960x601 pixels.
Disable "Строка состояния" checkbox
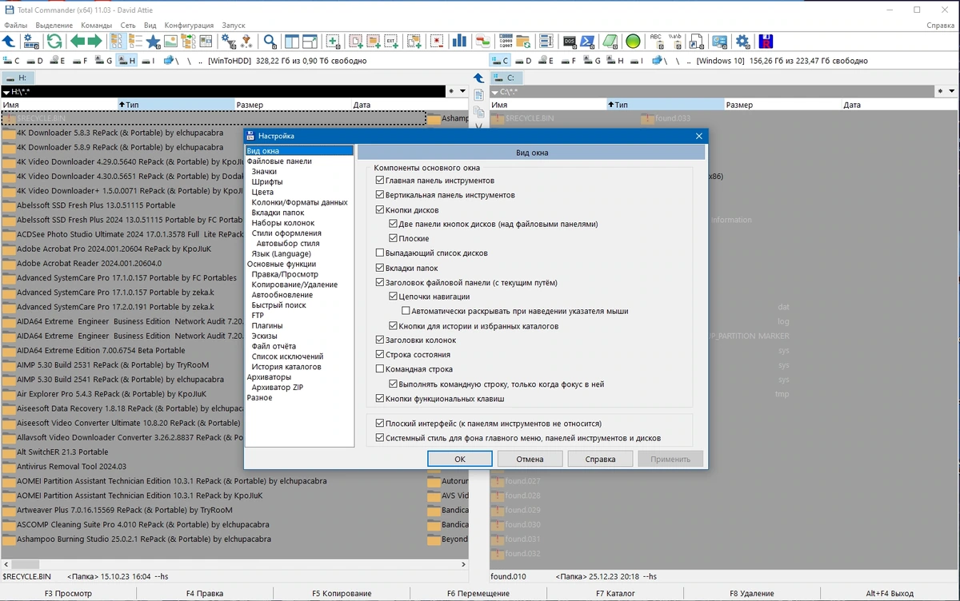tap(380, 355)
